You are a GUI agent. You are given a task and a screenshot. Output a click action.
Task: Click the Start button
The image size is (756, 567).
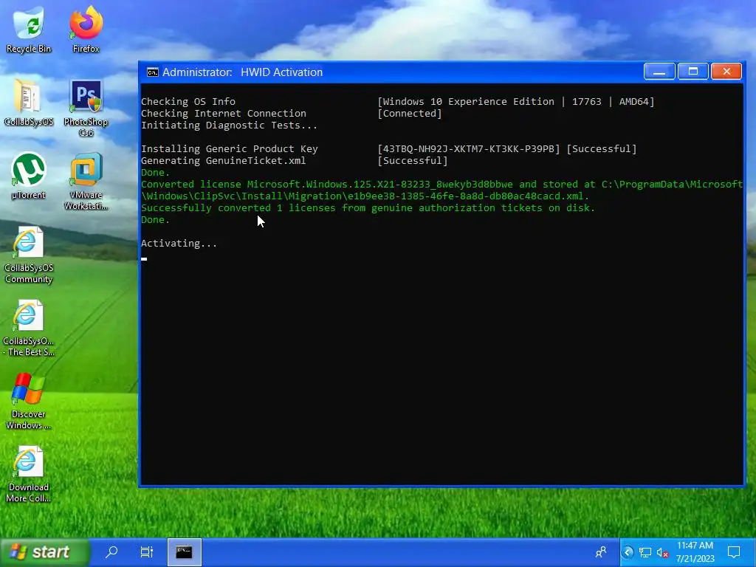[45, 552]
